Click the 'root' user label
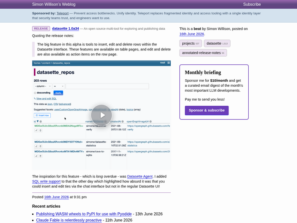 (x=163, y=63)
